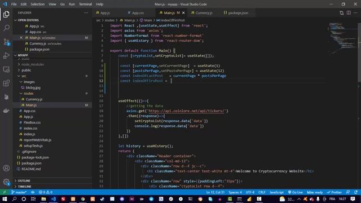Open Windows taskbar search
The width and height of the screenshot is (361, 203).
[14, 199]
